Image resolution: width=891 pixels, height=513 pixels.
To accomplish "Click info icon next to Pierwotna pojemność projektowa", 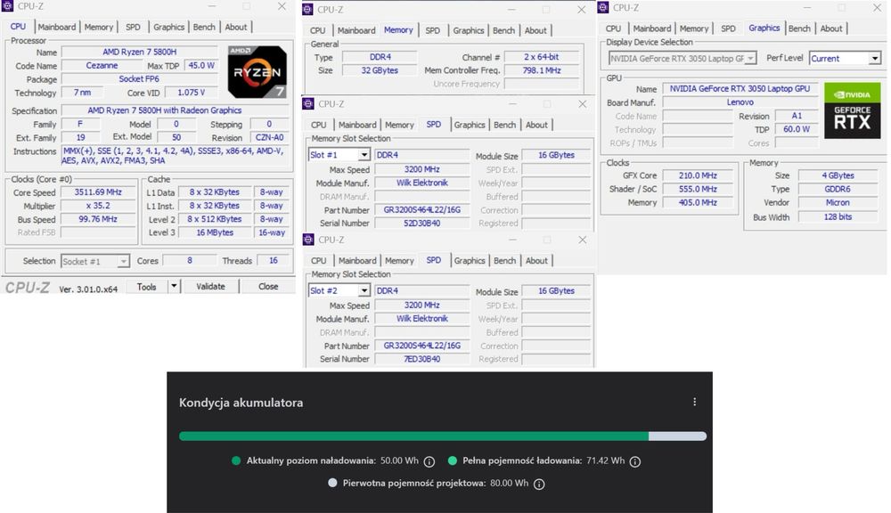I will pyautogui.click(x=539, y=484).
